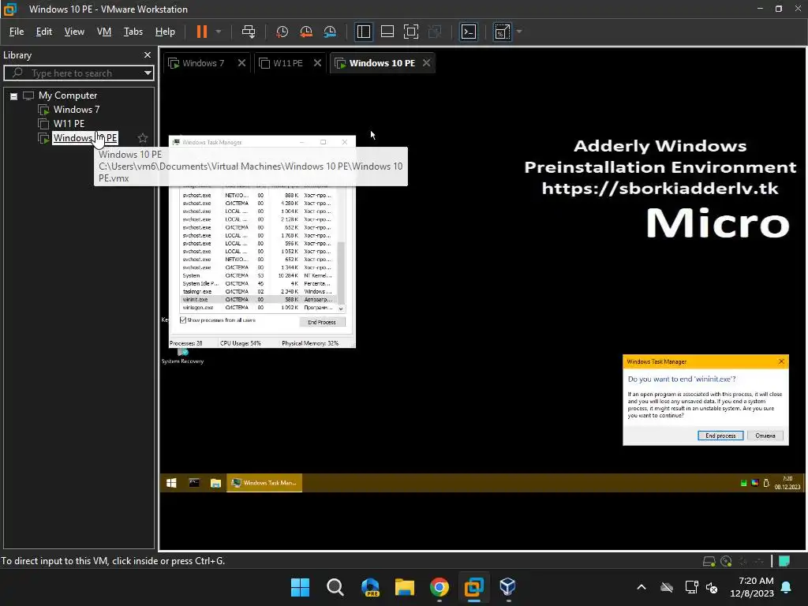Click the Task Manager process list scrollbar

[x=341, y=273]
